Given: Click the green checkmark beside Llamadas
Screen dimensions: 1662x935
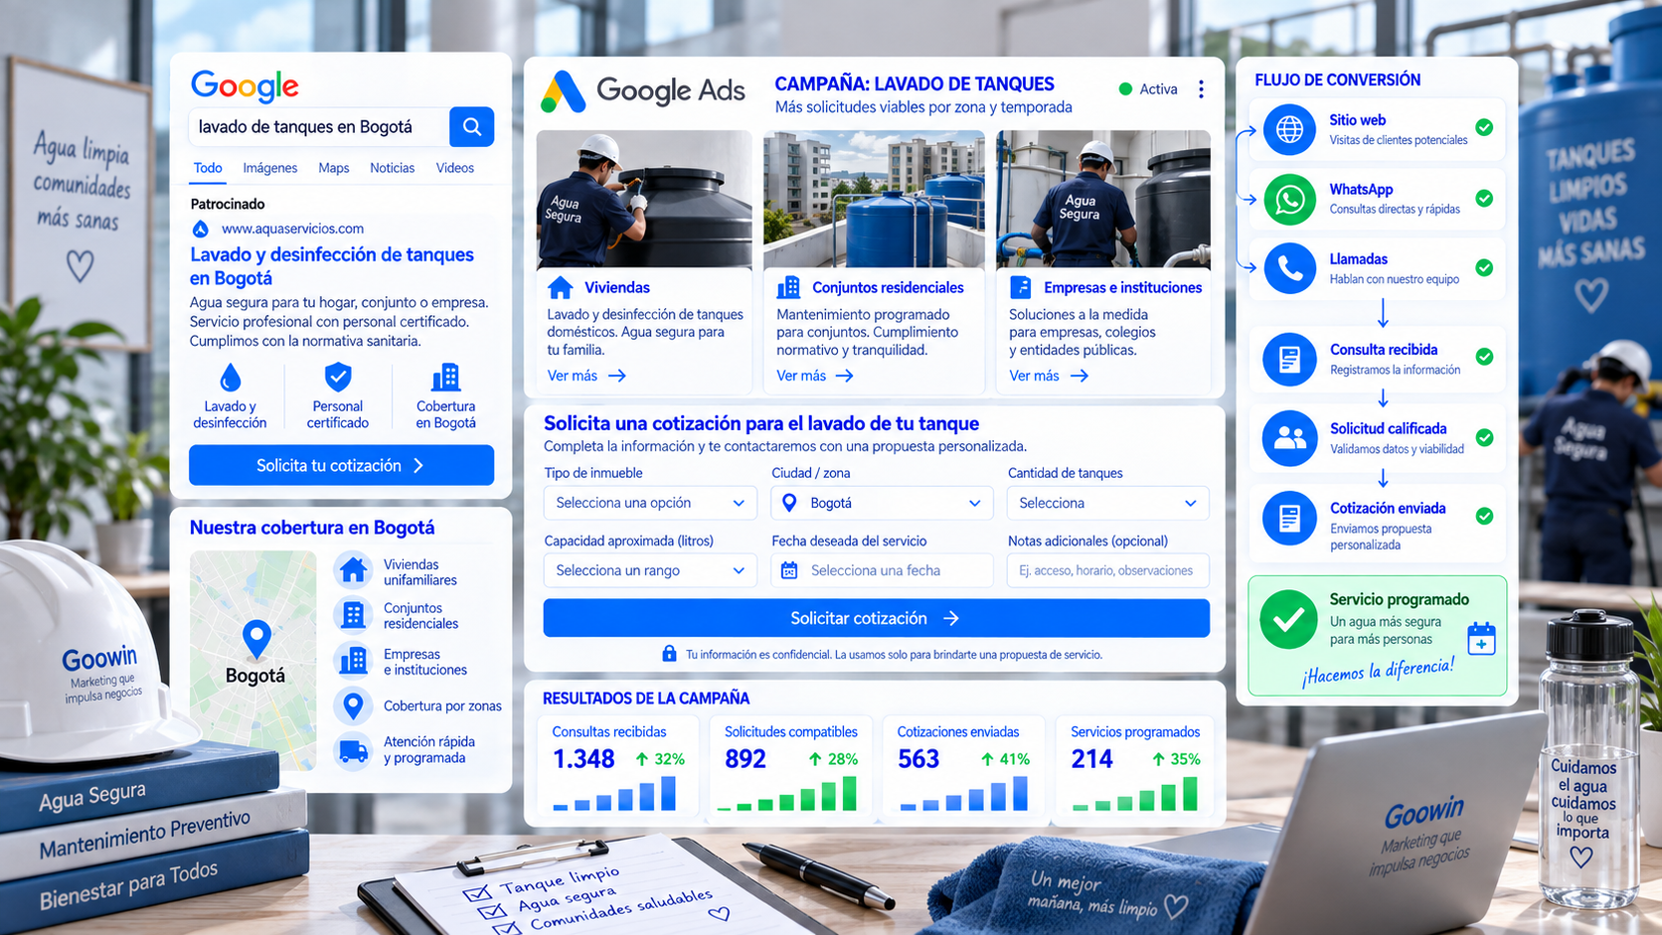Looking at the screenshot, I should [1484, 267].
